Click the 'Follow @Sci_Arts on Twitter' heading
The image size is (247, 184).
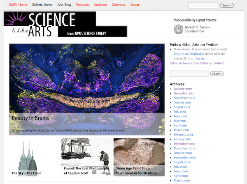(194, 45)
